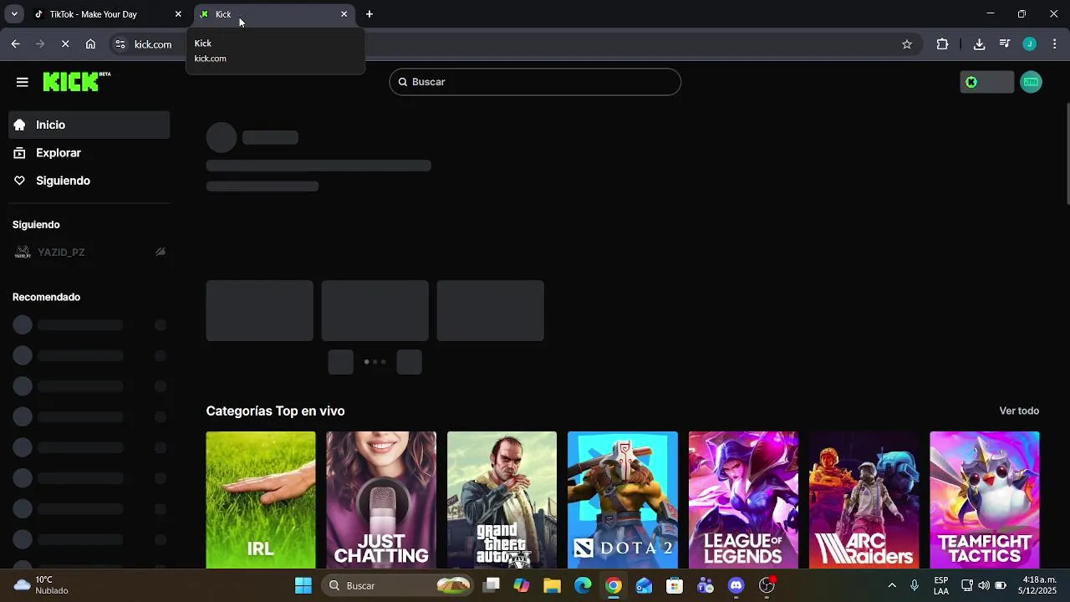Switch ESP LAA input language
The width and height of the screenshot is (1070, 602).
point(941,585)
